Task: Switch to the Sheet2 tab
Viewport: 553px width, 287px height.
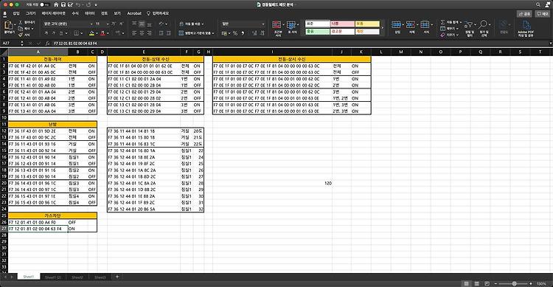Action: pos(77,277)
